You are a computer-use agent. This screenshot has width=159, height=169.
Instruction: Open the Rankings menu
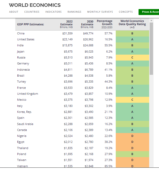point(74,12)
